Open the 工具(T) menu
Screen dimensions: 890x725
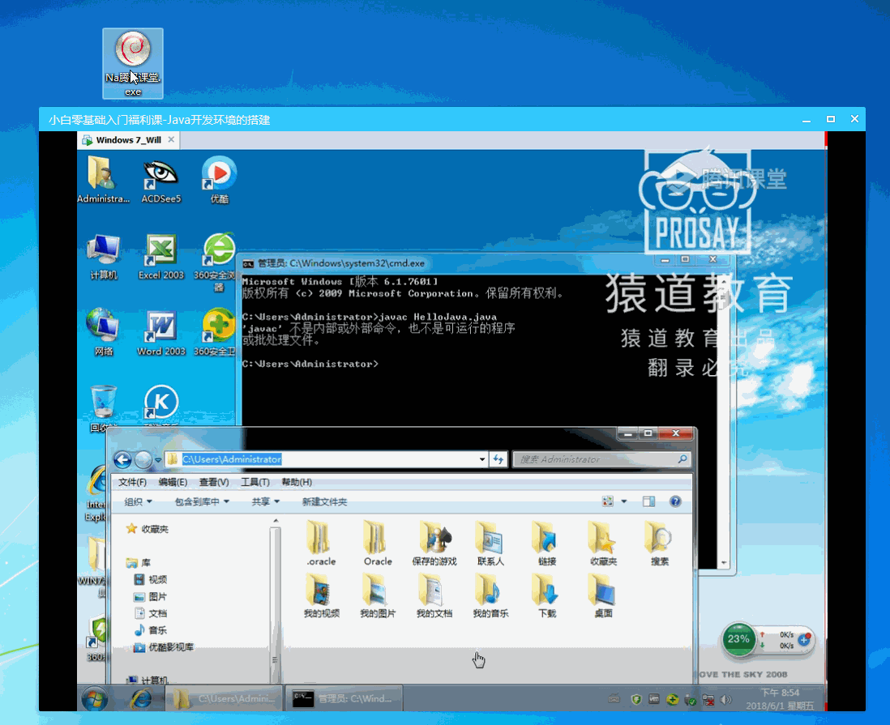(255, 482)
